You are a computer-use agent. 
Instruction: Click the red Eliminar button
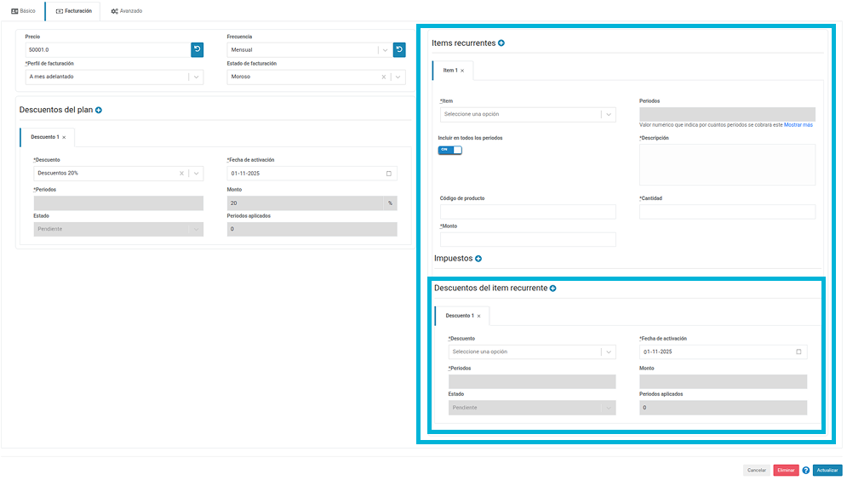(x=786, y=471)
